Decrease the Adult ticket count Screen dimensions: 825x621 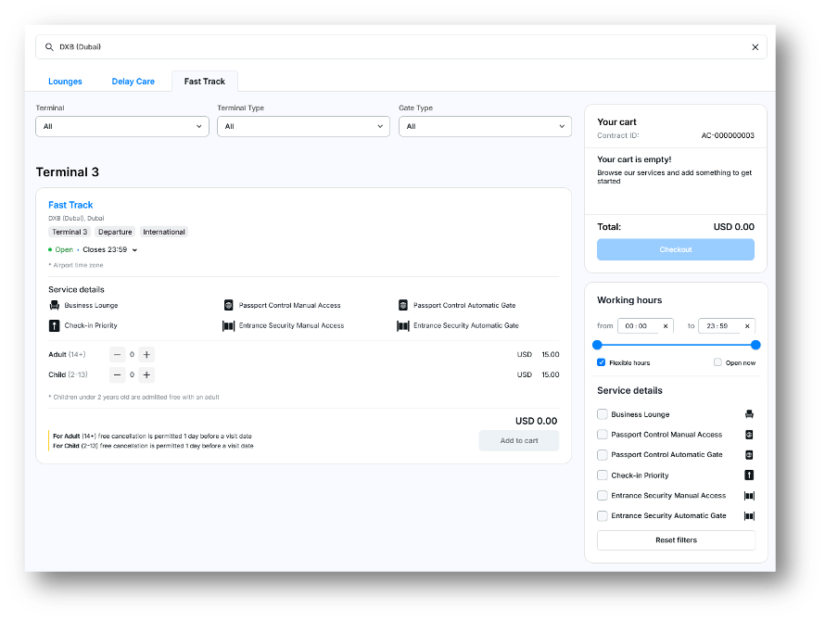pyautogui.click(x=117, y=354)
